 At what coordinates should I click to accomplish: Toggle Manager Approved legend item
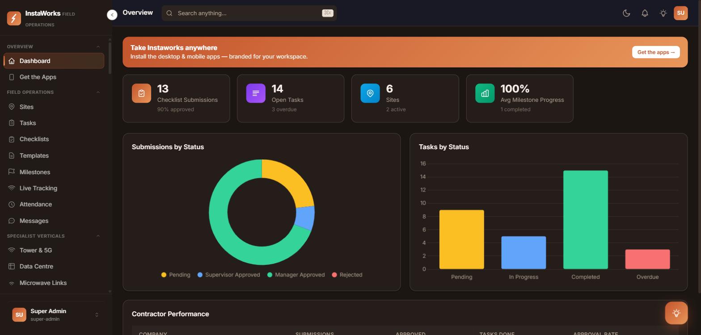click(x=296, y=275)
